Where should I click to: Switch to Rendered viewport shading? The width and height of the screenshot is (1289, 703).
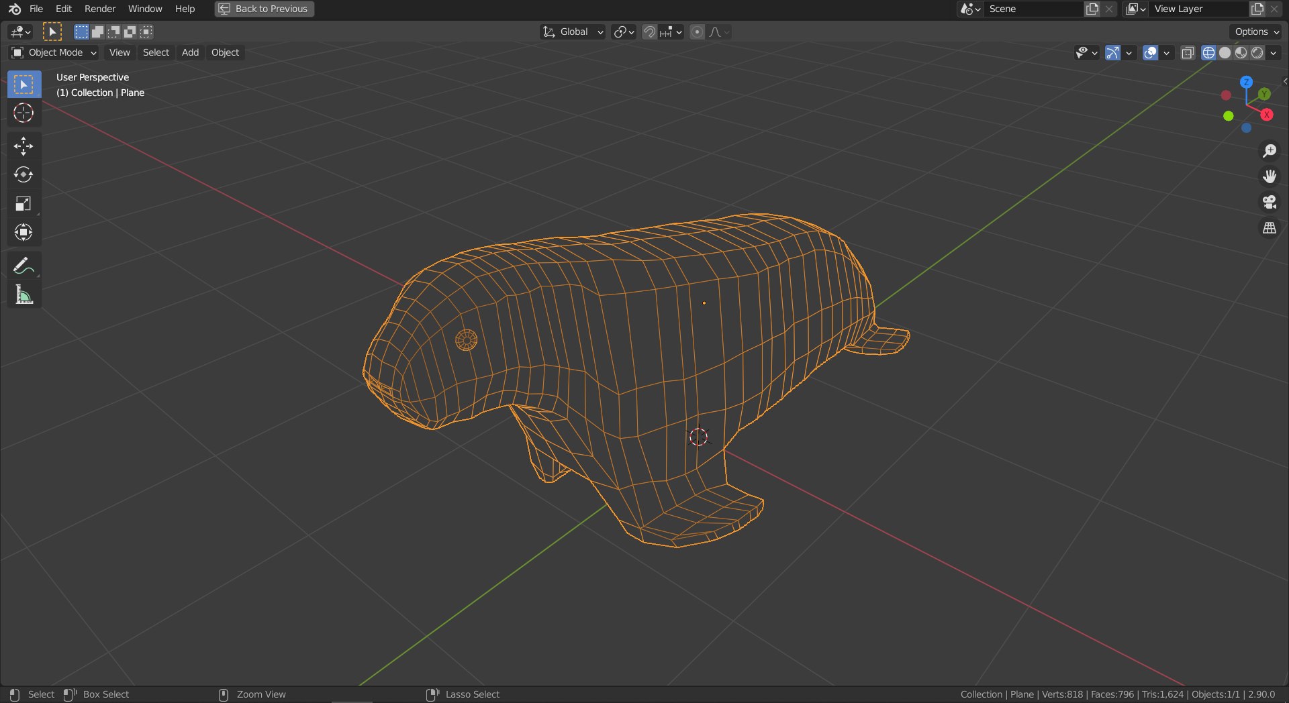(1257, 52)
